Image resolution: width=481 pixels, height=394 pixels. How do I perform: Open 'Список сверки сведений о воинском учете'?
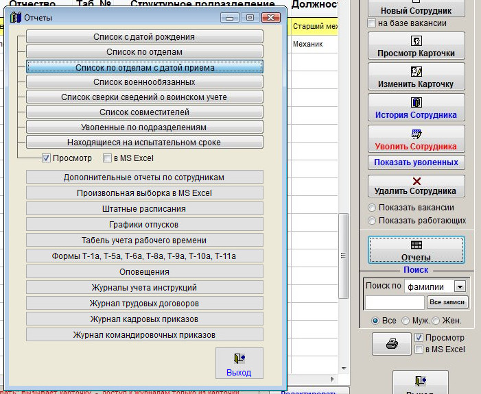click(x=145, y=97)
